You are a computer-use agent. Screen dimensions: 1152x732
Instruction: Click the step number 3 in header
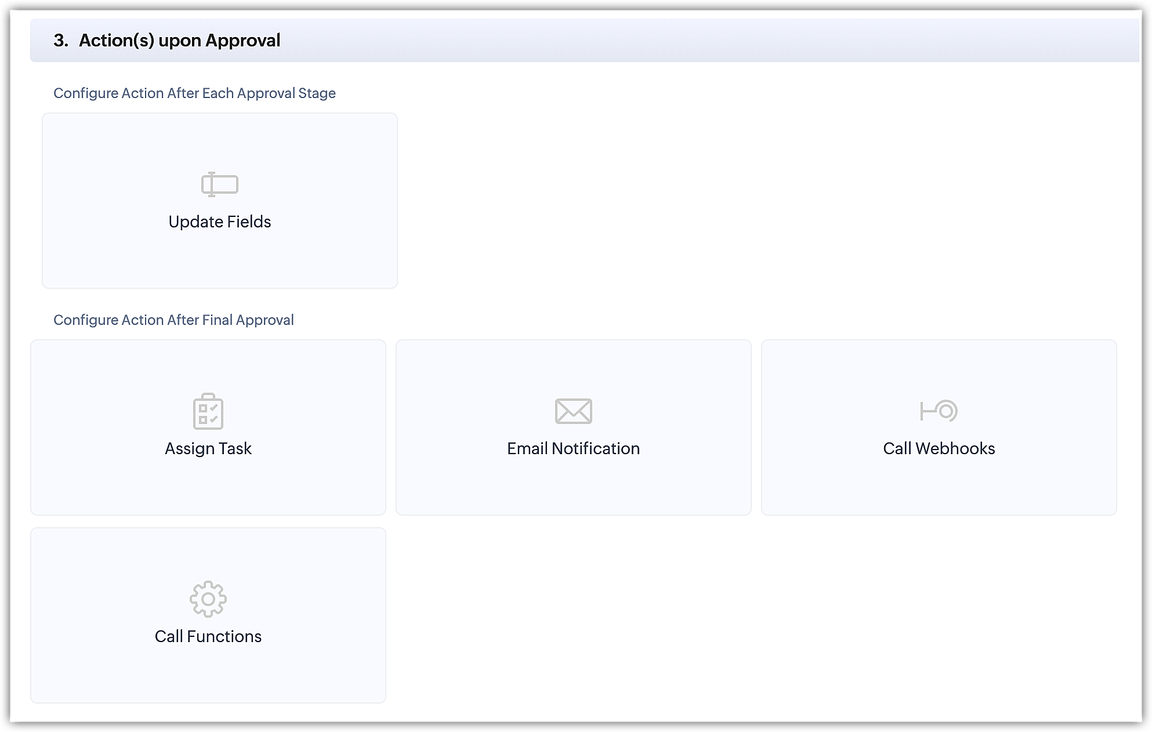(x=60, y=41)
